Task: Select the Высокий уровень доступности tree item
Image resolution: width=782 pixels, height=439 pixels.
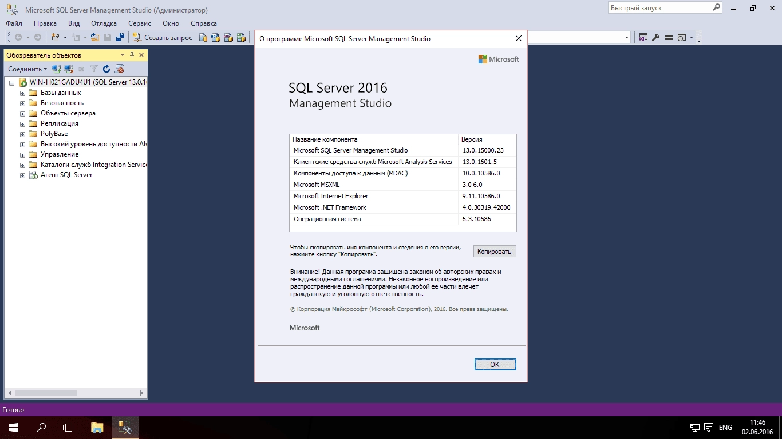Action: (x=93, y=144)
